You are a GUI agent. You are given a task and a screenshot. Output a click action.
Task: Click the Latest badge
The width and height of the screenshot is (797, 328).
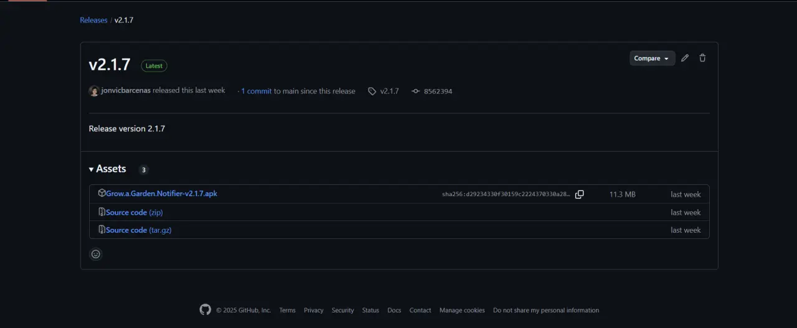[x=154, y=65]
